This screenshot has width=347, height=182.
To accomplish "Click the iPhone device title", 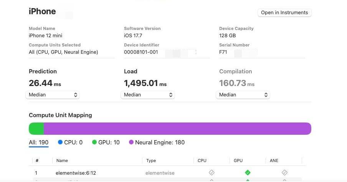I will point(42,11).
